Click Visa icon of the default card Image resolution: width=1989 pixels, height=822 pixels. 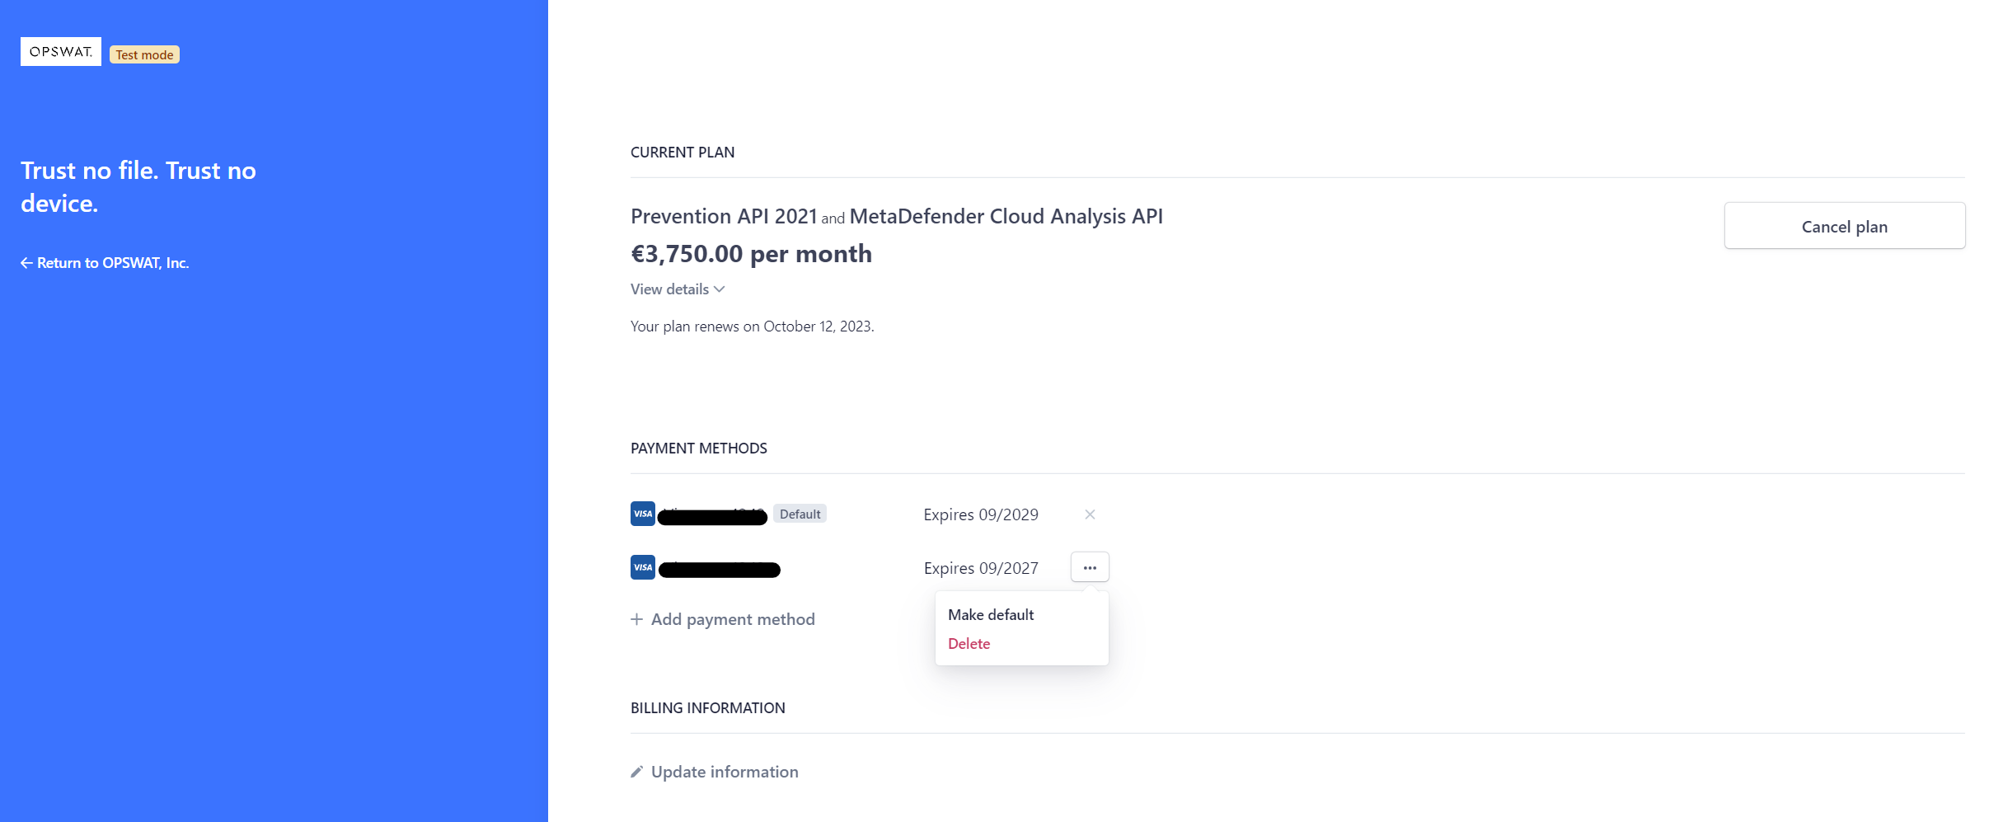tap(643, 514)
